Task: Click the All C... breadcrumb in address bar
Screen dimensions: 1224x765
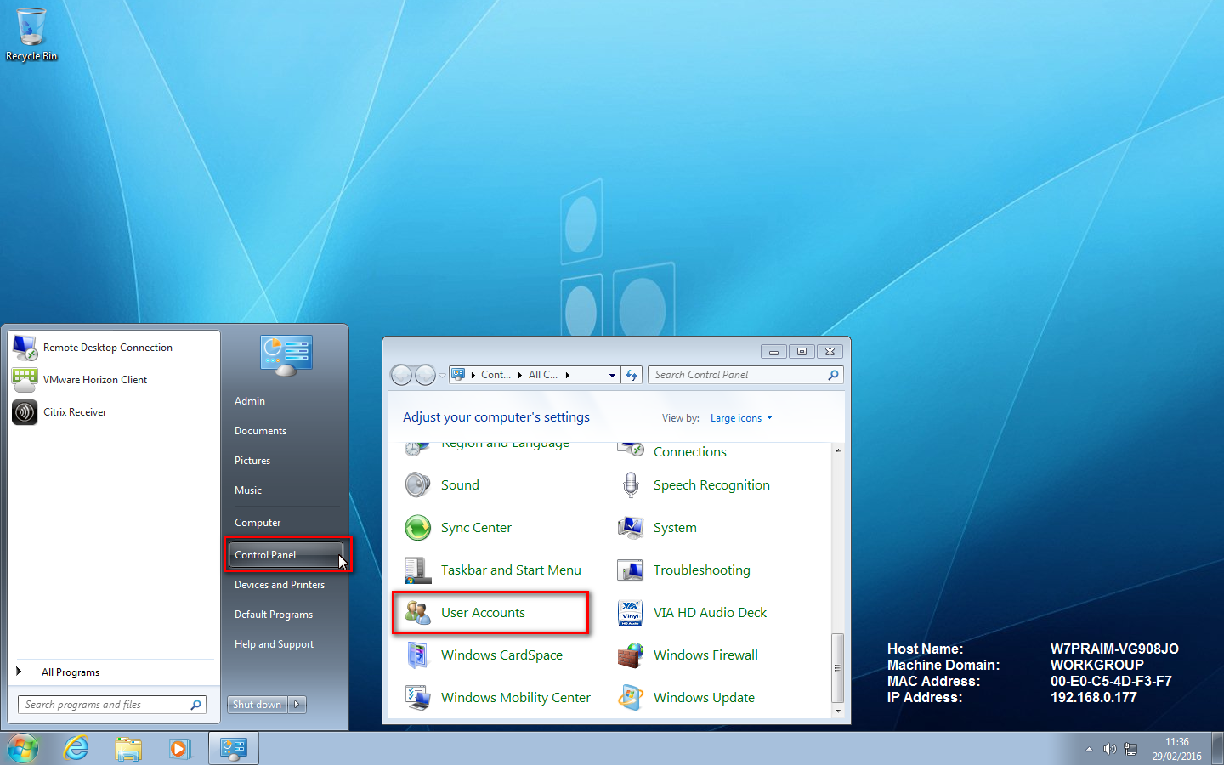Action: pos(543,375)
